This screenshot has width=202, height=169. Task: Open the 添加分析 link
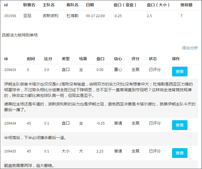pyautogui.click(x=190, y=48)
